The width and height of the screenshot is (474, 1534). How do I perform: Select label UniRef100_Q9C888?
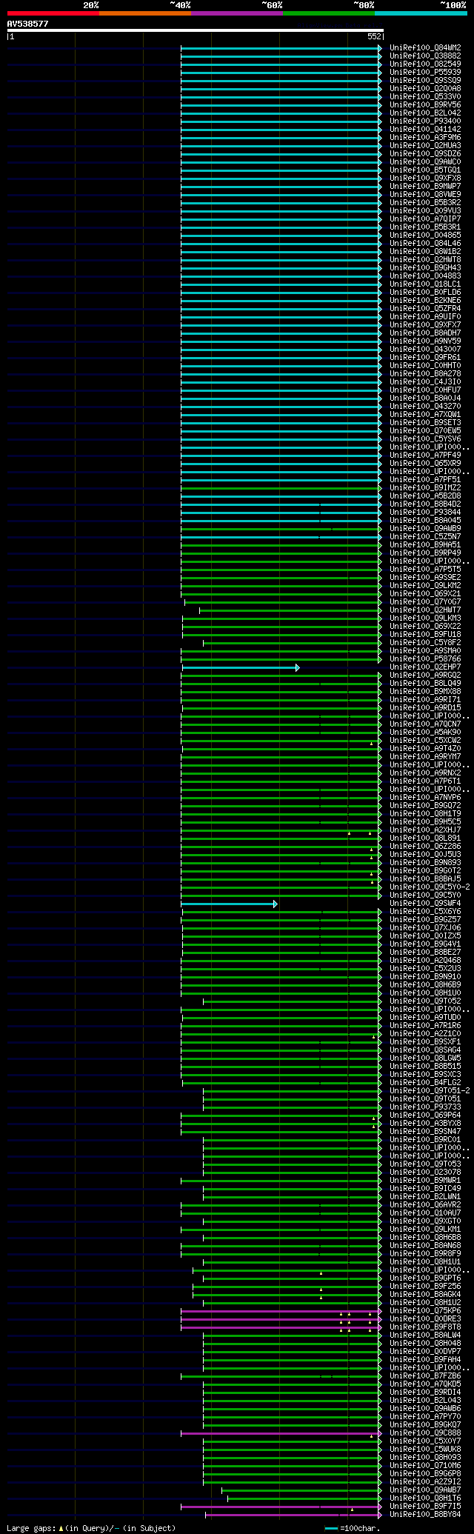425,1433
